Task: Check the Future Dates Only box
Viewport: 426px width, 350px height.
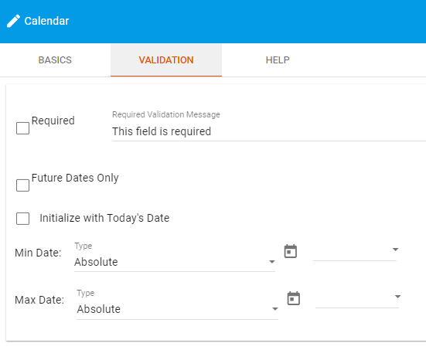Action: point(23,185)
